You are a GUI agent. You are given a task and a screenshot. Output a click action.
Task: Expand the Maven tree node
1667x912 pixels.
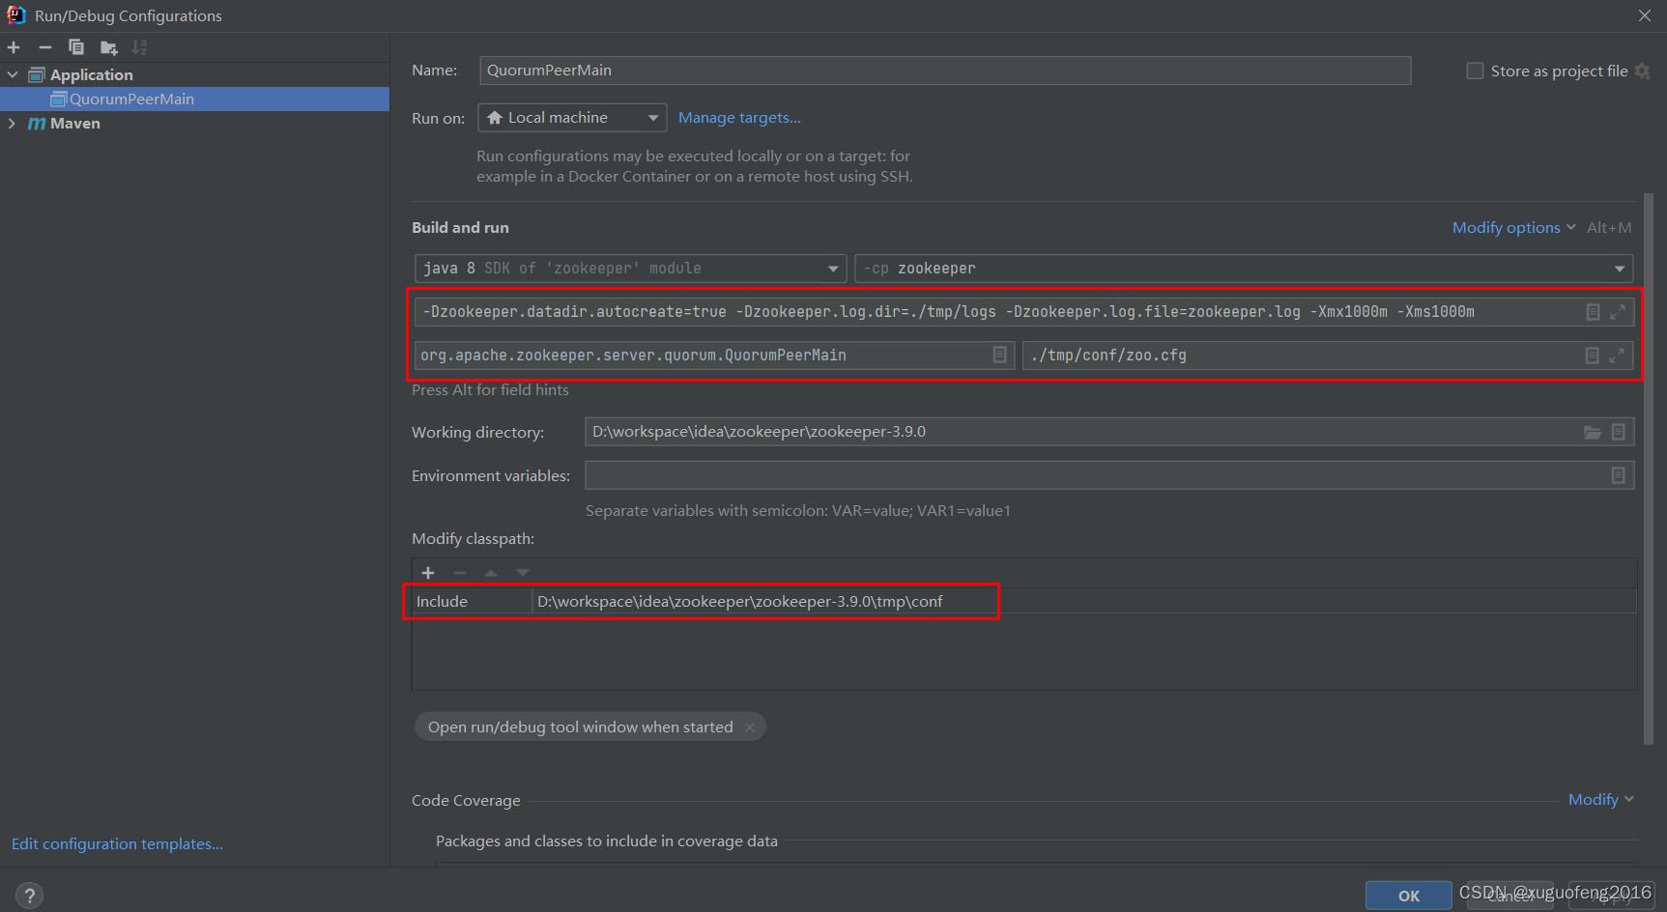(13, 123)
